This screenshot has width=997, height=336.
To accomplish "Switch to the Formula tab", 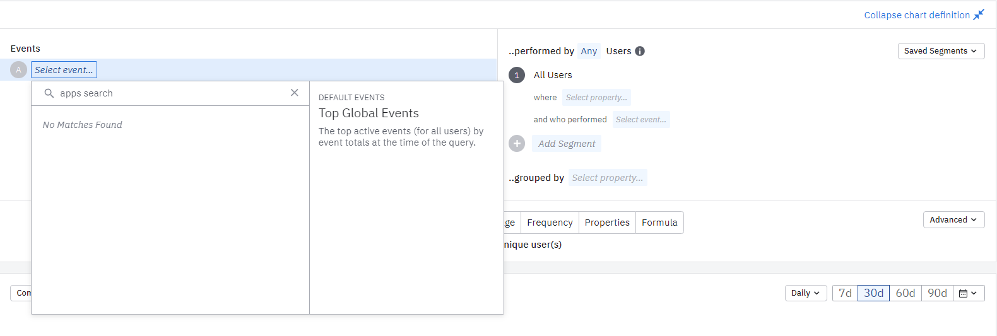I will click(659, 223).
